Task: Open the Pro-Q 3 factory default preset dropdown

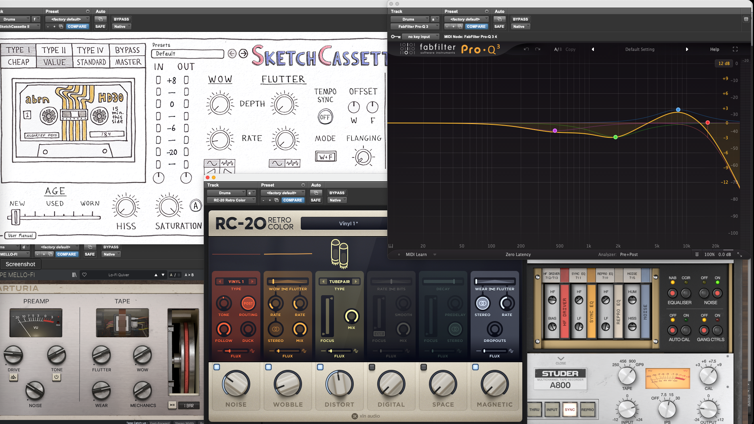Action: (466, 19)
